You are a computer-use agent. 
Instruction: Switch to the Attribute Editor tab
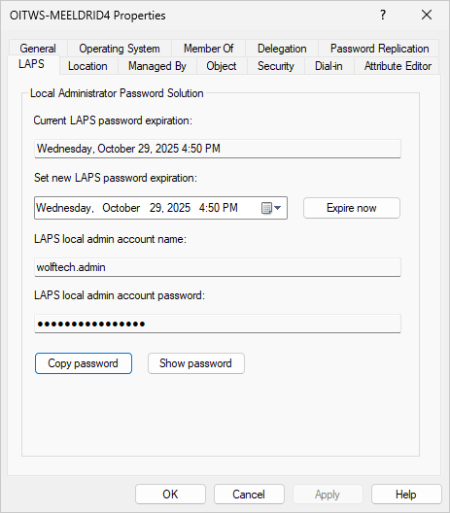[398, 66]
